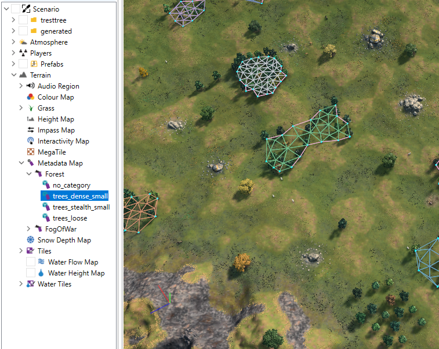The height and width of the screenshot is (349, 439).
Task: Select the no_category label
Action: (71, 185)
